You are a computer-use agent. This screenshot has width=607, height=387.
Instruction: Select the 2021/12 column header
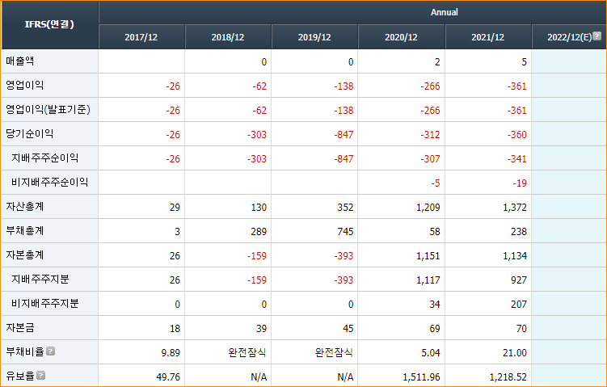coord(487,37)
